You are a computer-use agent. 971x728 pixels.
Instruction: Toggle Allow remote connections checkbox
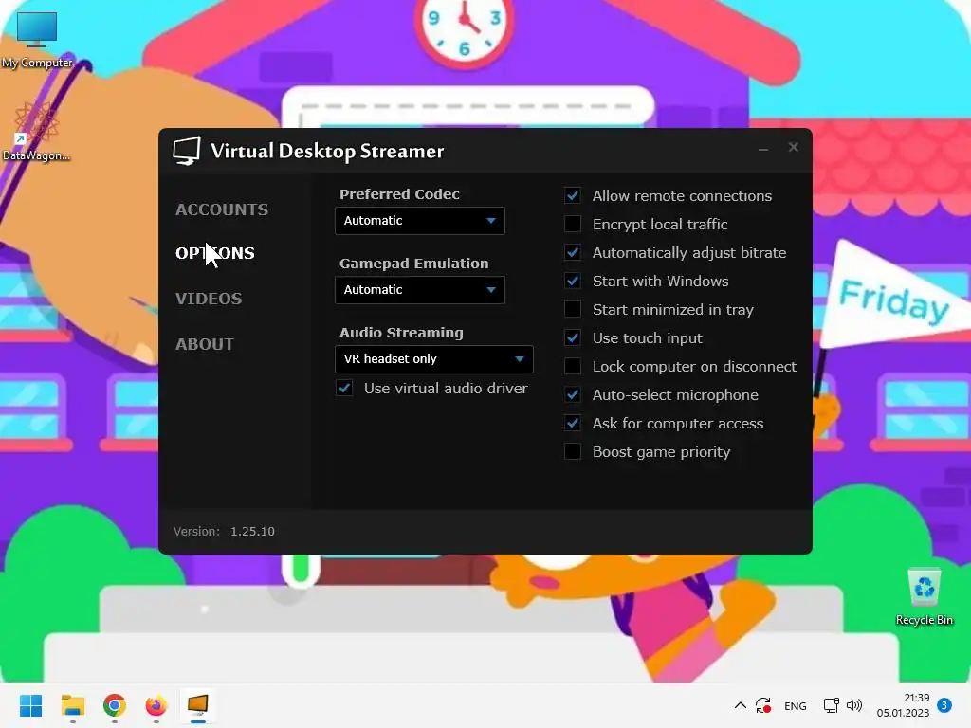click(573, 195)
